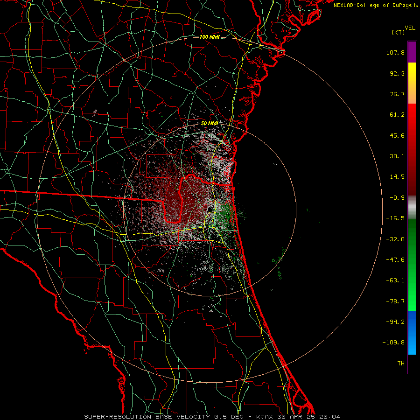Click the 30.1 velocity scale value
Screen dimensions: 420x420
[x=397, y=156]
